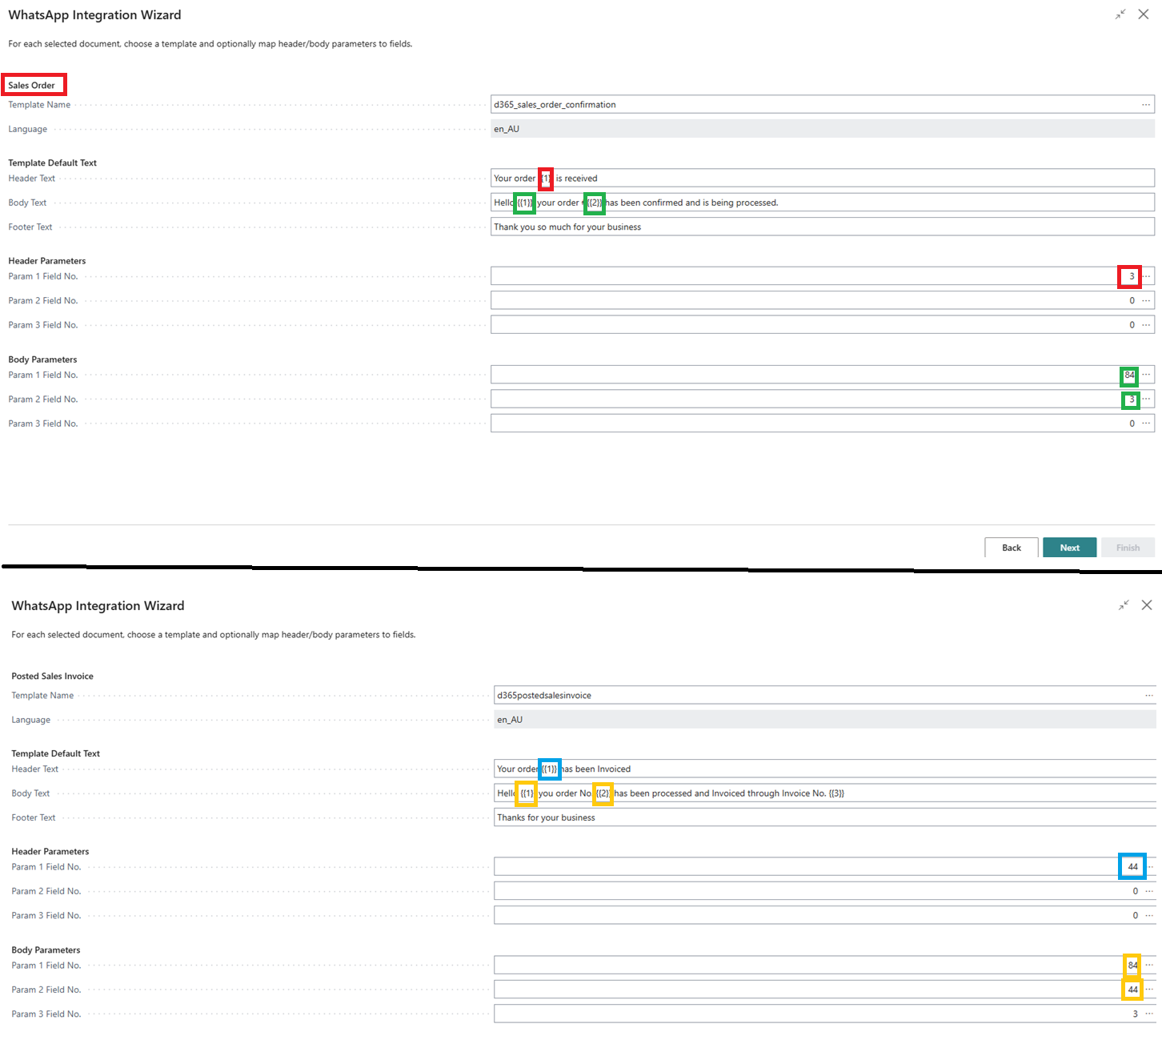Image resolution: width=1162 pixels, height=1044 pixels.
Task: Collapse the lower Posted Sales Invoice wizard window
Action: (1124, 605)
